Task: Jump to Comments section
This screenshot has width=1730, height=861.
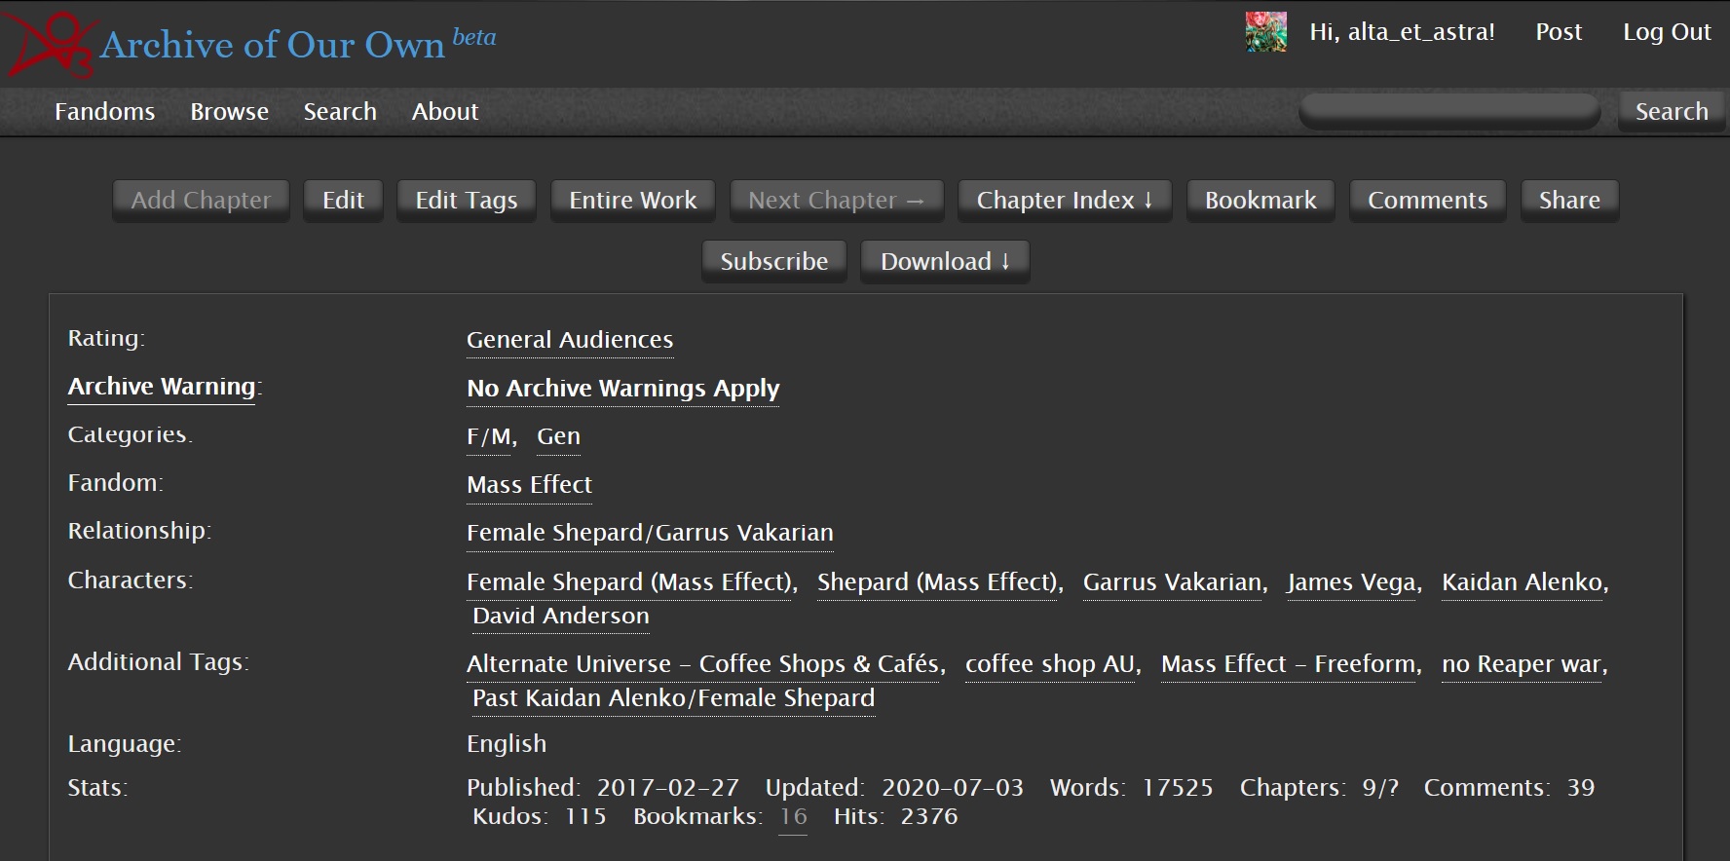Action: point(1428,201)
